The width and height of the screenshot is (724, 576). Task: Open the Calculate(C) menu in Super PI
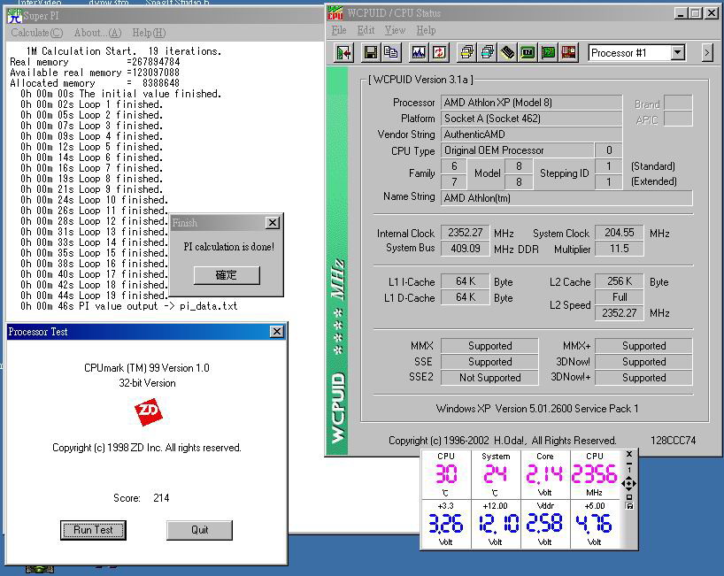37,33
